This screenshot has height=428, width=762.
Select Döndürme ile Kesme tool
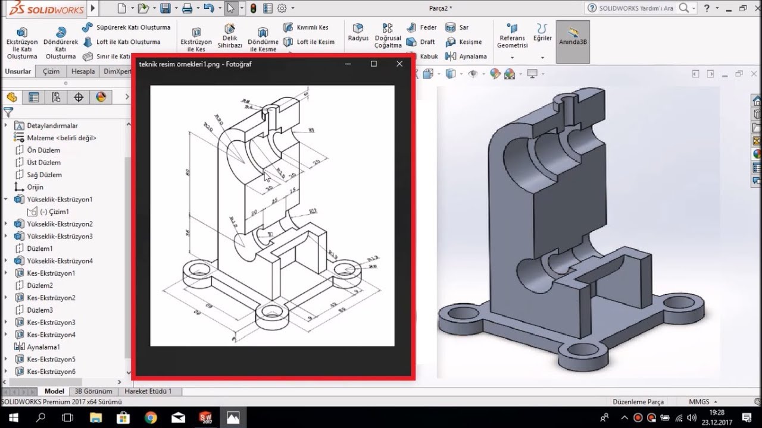(263, 40)
